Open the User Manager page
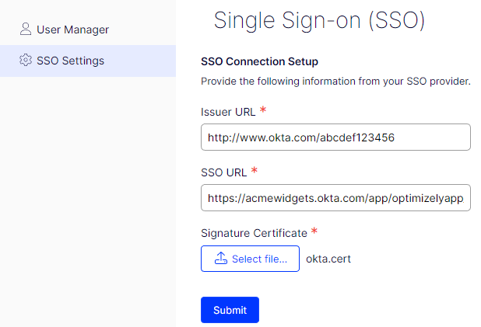481x327 pixels. tap(72, 30)
